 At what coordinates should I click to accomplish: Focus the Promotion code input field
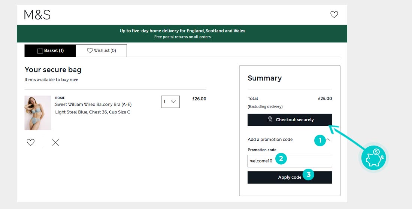coord(290,161)
